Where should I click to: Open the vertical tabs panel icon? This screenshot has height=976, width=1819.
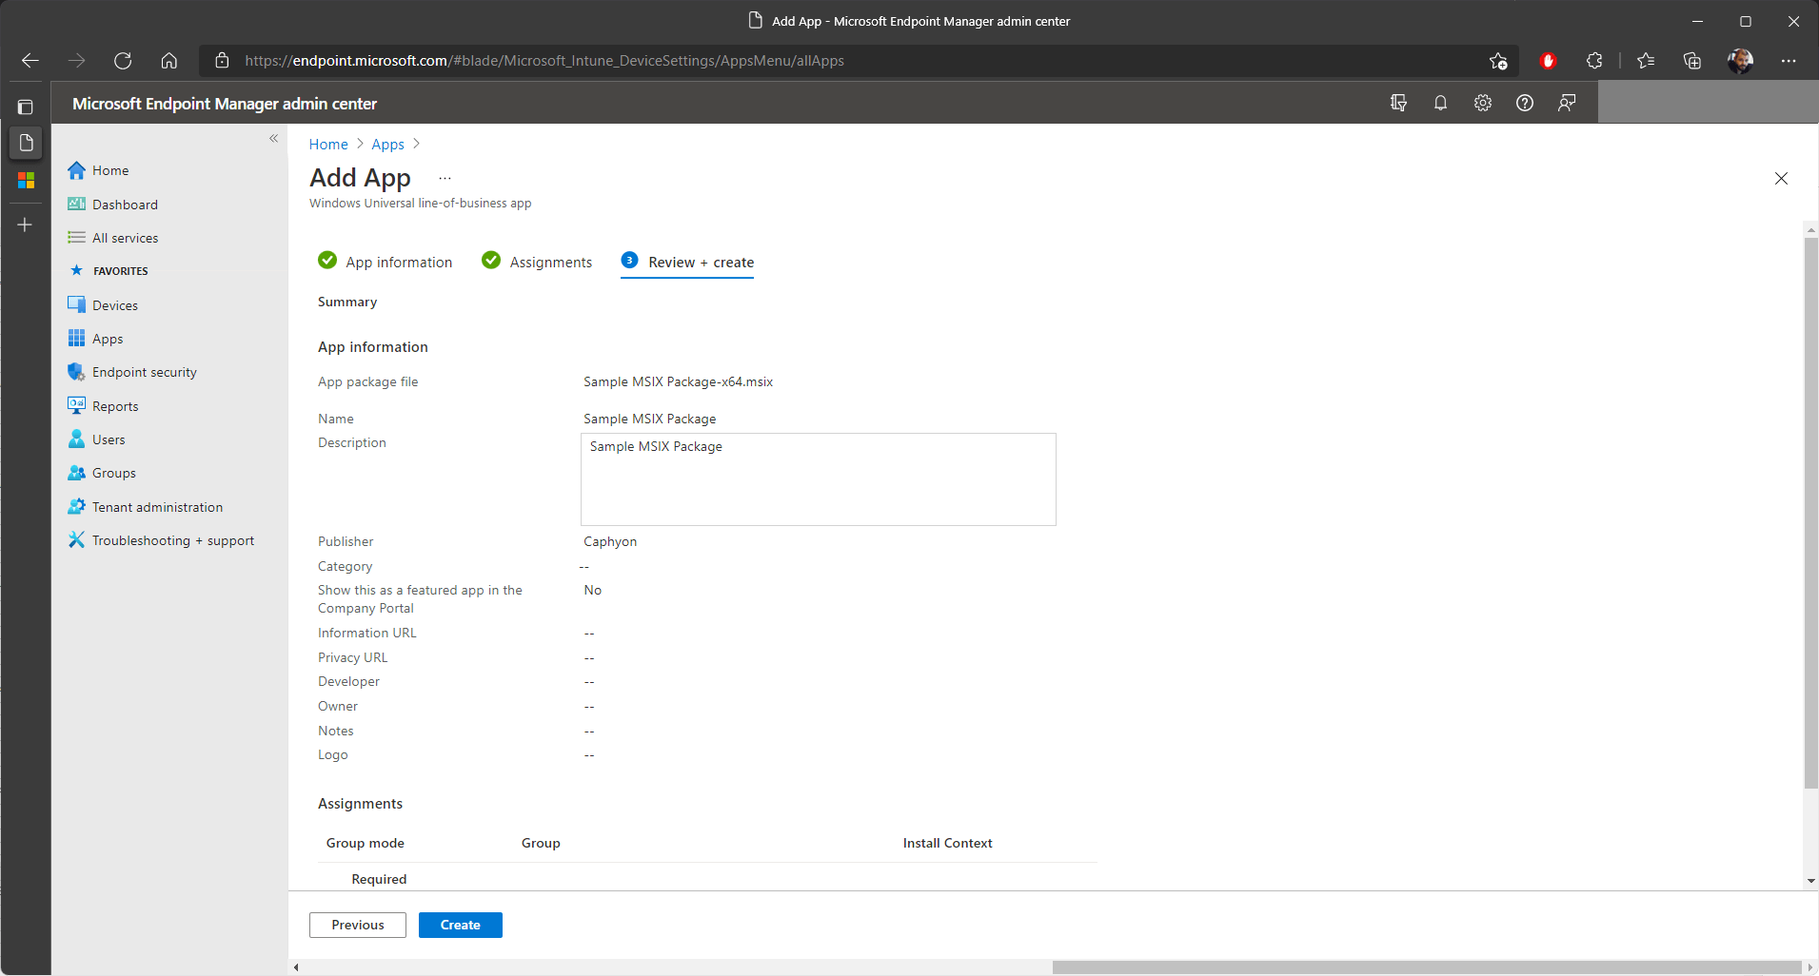(x=26, y=107)
